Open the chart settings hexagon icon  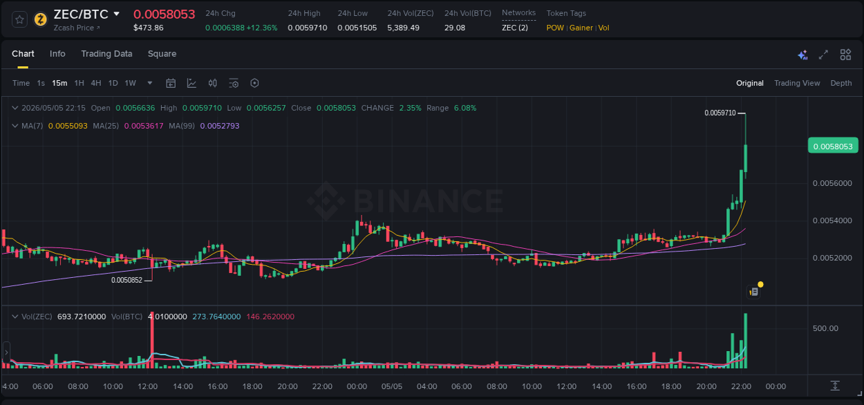pos(254,83)
